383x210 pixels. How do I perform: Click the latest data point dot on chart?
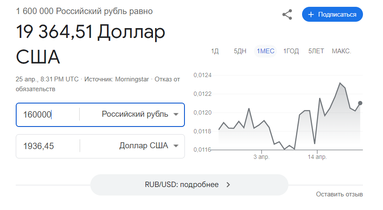click(360, 103)
